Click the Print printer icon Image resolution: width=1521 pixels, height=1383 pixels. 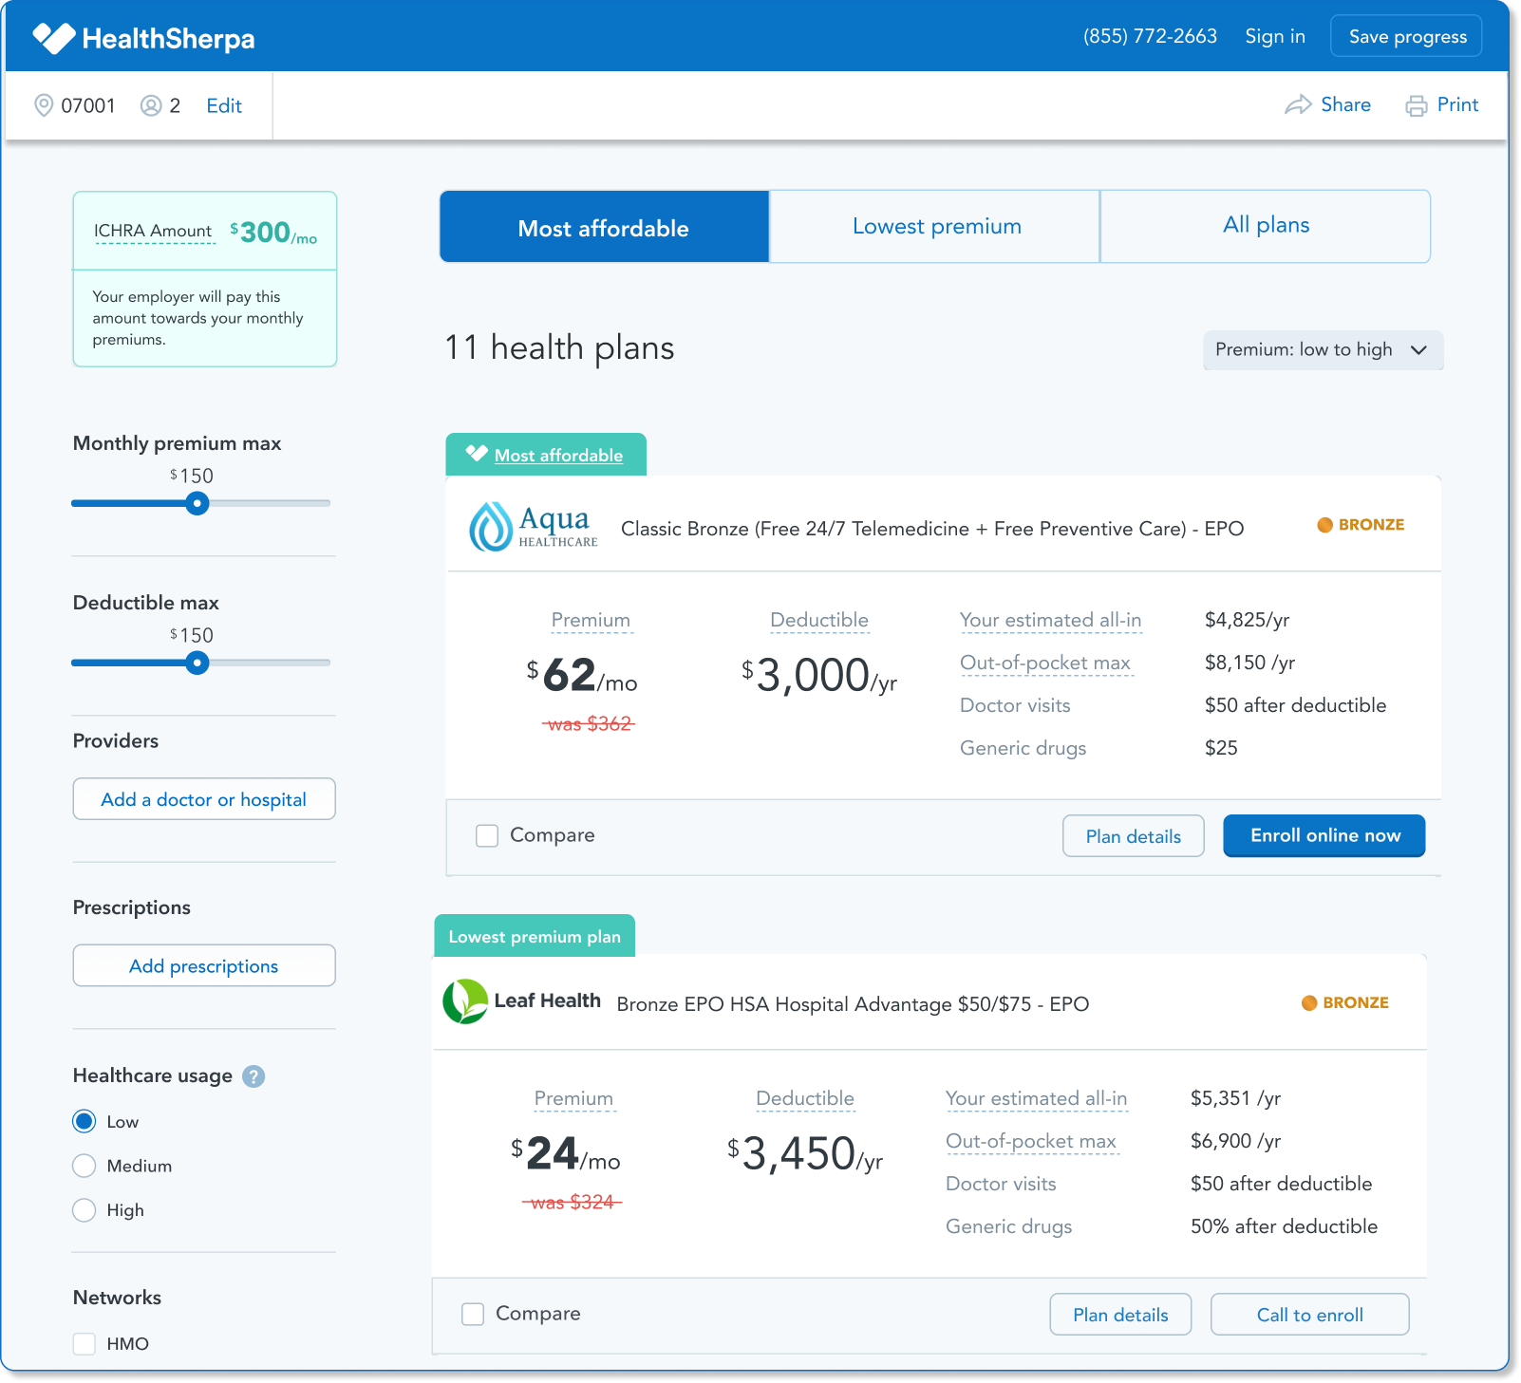(1417, 105)
